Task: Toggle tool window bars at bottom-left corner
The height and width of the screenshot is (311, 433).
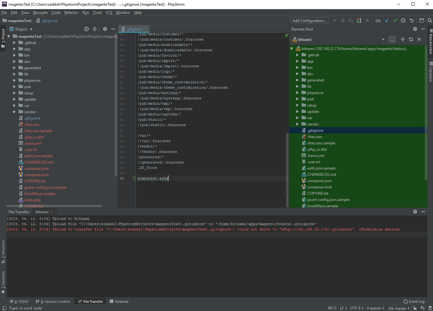Action: tap(4, 308)
